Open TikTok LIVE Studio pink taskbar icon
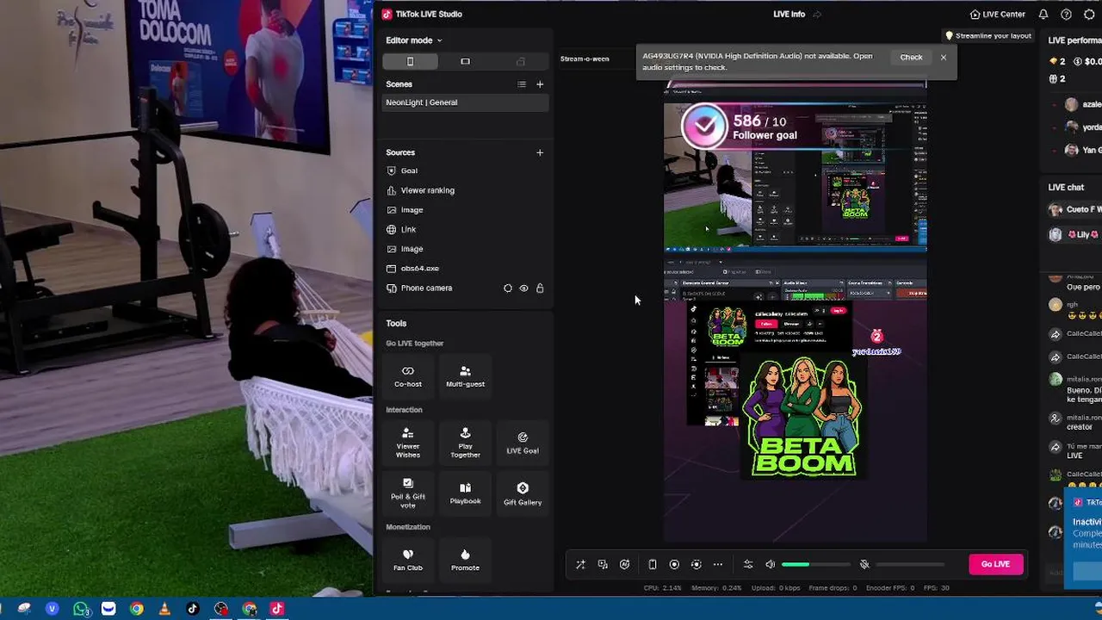The height and width of the screenshot is (620, 1102). pyautogui.click(x=277, y=609)
